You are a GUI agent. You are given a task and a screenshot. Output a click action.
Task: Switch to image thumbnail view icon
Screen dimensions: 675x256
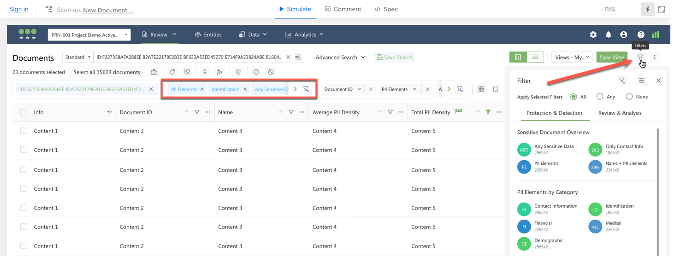(535, 57)
